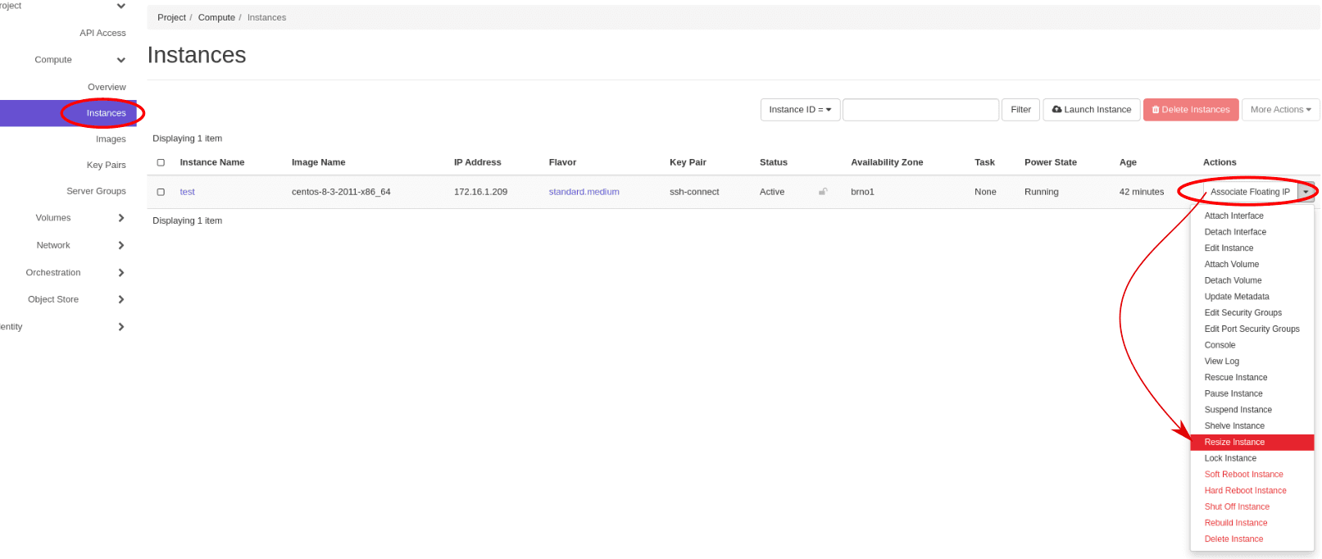1322x559 pixels.
Task: Open the More Actions dropdown
Action: coord(1279,110)
